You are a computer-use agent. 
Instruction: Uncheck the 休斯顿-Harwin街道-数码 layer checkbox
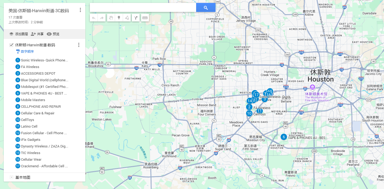pos(11,45)
